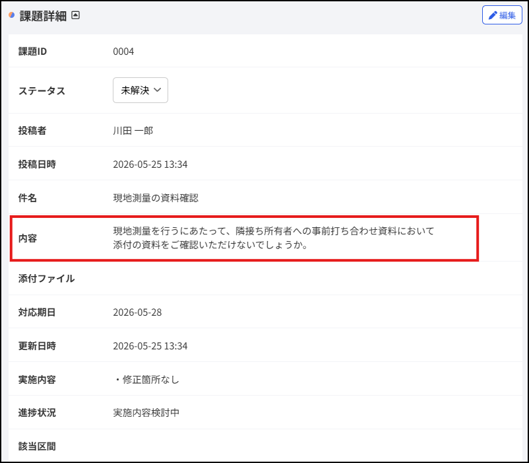Click the 実施内容 label
Screen dimensions: 529x463
(37, 380)
